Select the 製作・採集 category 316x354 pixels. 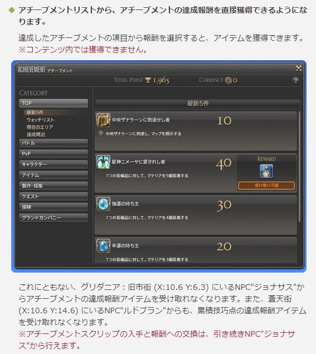coord(54,186)
